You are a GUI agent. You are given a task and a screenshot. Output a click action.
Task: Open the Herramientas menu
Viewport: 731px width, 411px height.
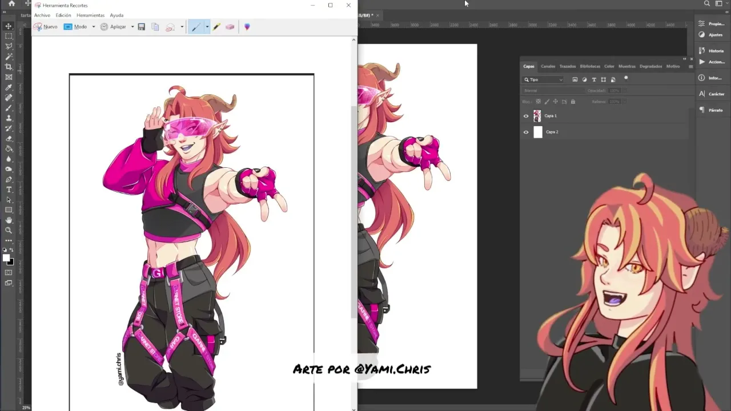tap(90, 15)
